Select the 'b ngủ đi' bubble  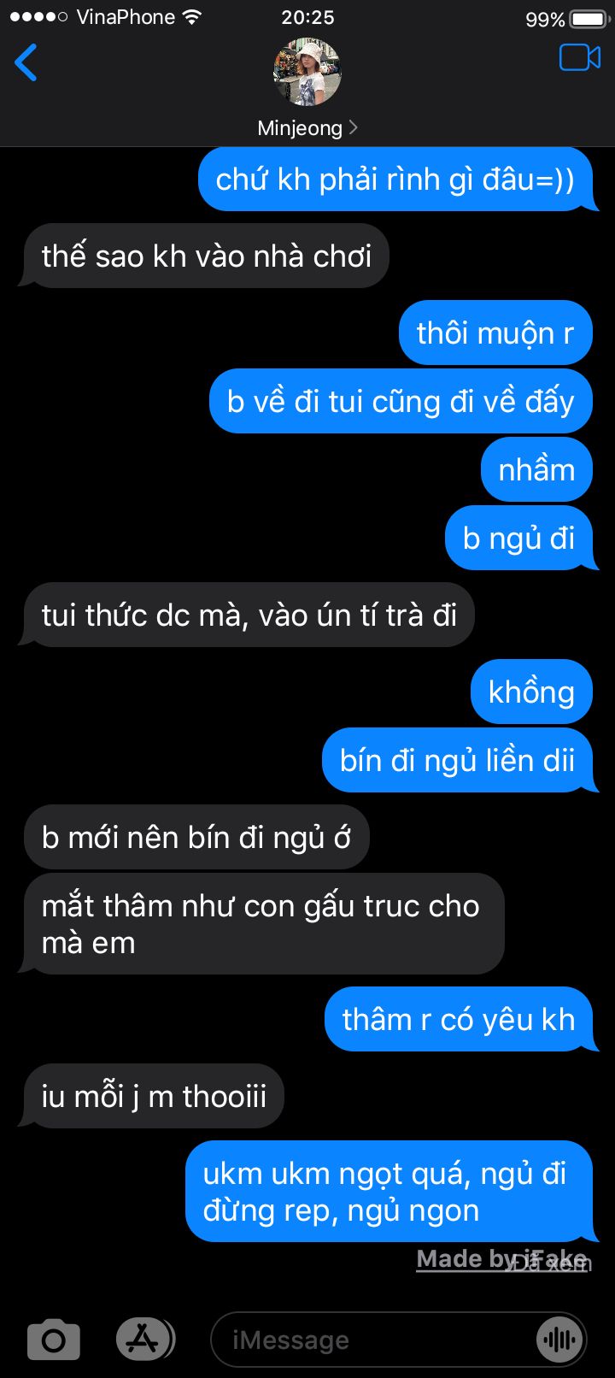(520, 538)
